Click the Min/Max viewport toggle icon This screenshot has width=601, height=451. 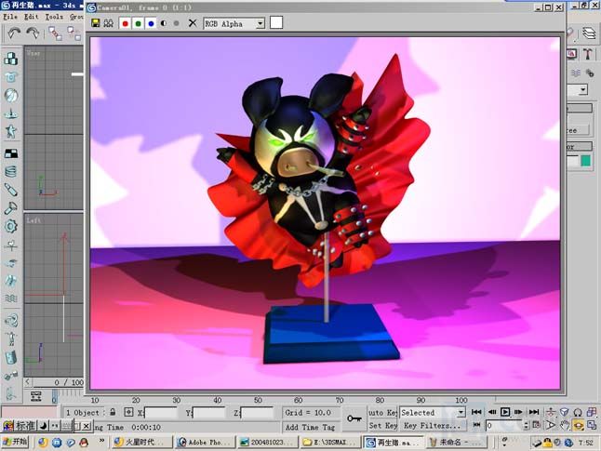click(x=593, y=425)
